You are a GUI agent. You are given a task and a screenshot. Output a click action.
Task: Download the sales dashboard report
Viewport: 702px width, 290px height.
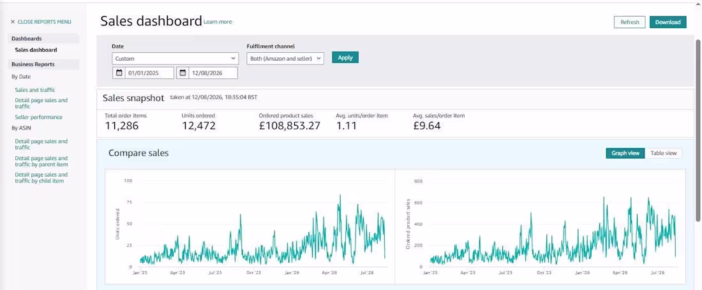pos(668,22)
